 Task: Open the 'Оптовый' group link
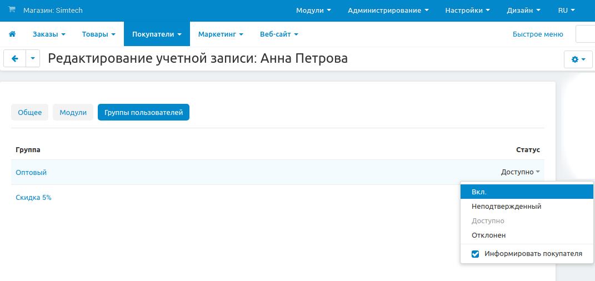coord(31,172)
